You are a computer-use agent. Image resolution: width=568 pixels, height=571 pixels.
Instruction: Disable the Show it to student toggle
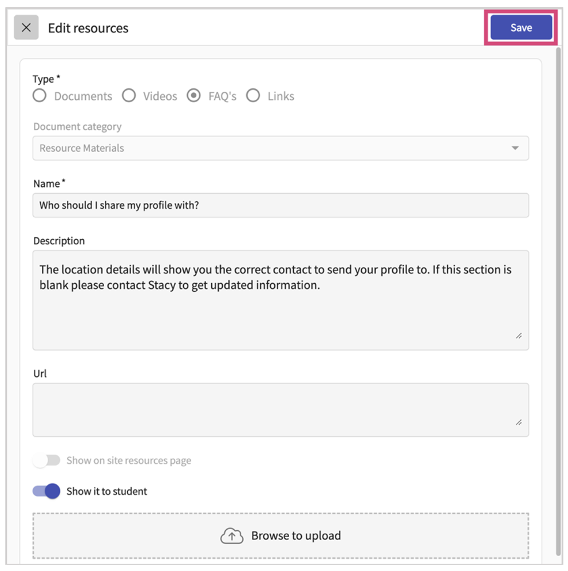pyautogui.click(x=46, y=491)
